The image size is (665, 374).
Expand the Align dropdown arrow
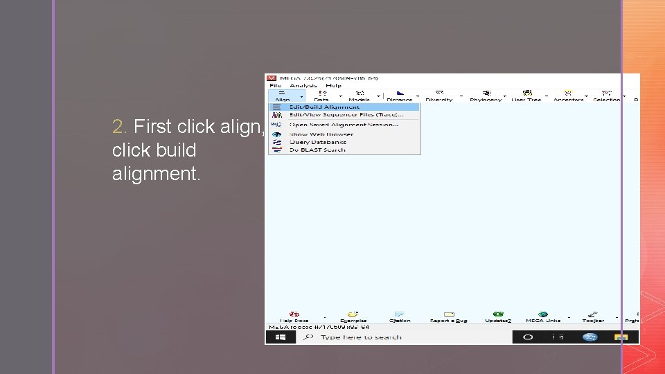(301, 97)
